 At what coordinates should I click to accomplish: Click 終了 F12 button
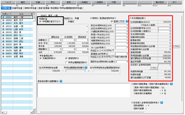[175, 2]
